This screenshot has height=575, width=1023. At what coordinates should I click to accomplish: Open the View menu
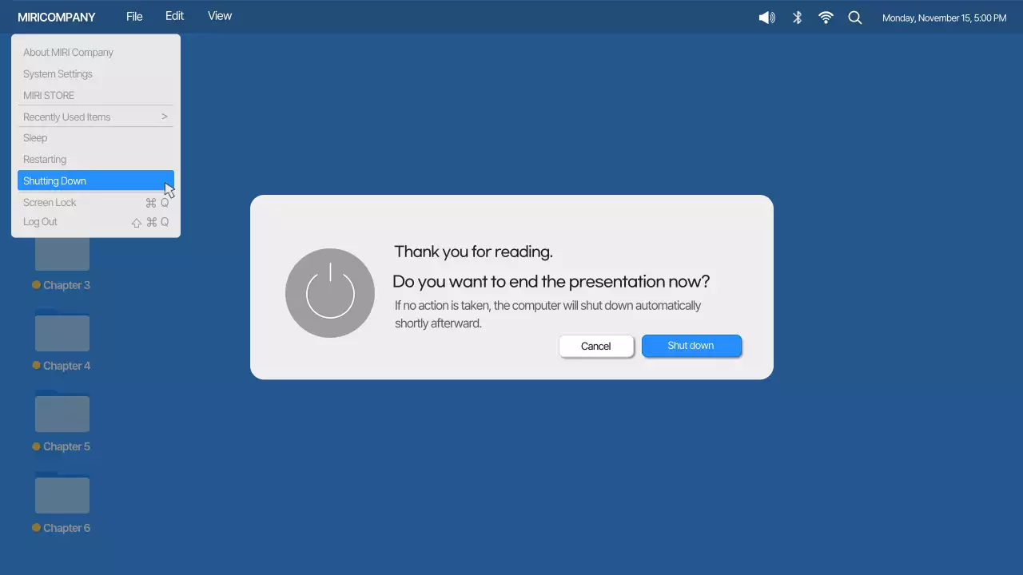click(220, 16)
